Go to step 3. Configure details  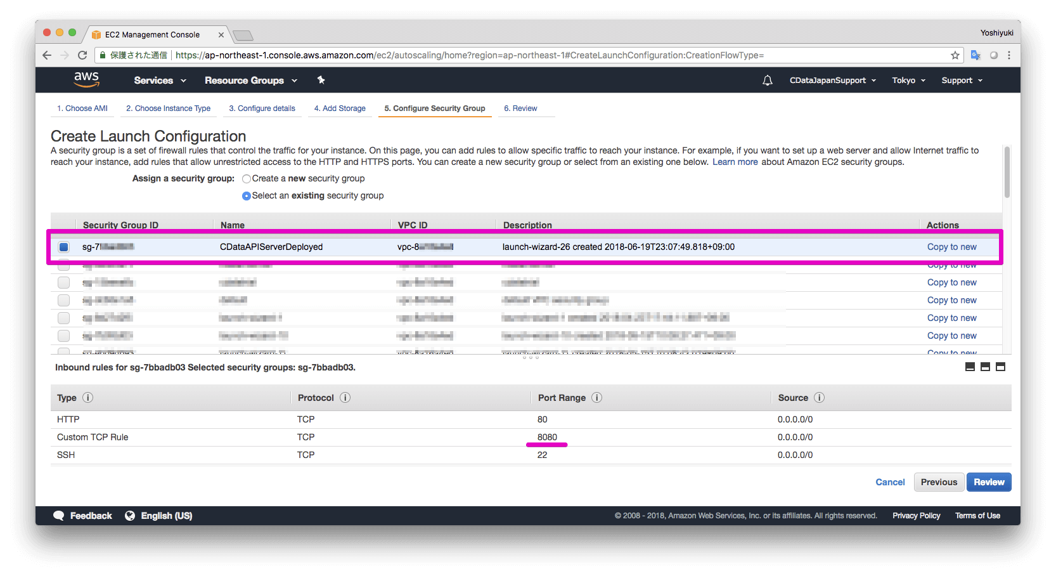click(262, 108)
